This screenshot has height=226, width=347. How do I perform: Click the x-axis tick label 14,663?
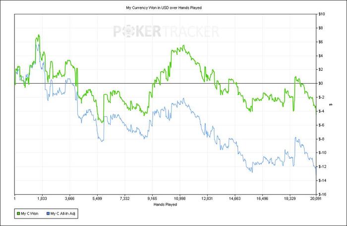click(x=235, y=199)
